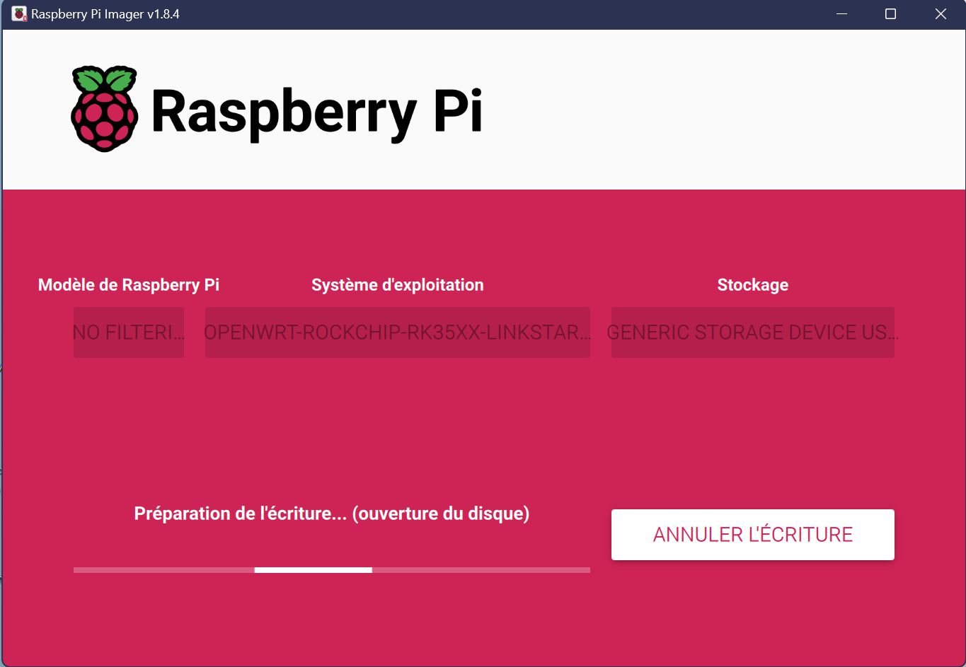
Task: Click the "Raspberry Pi Imager v1.8.4" window title
Action: 105,14
